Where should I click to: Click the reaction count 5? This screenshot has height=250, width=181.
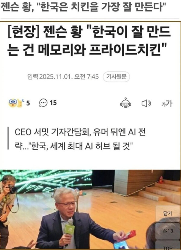pos(28,103)
